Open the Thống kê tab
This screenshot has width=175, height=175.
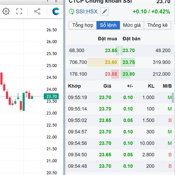(x=157, y=25)
